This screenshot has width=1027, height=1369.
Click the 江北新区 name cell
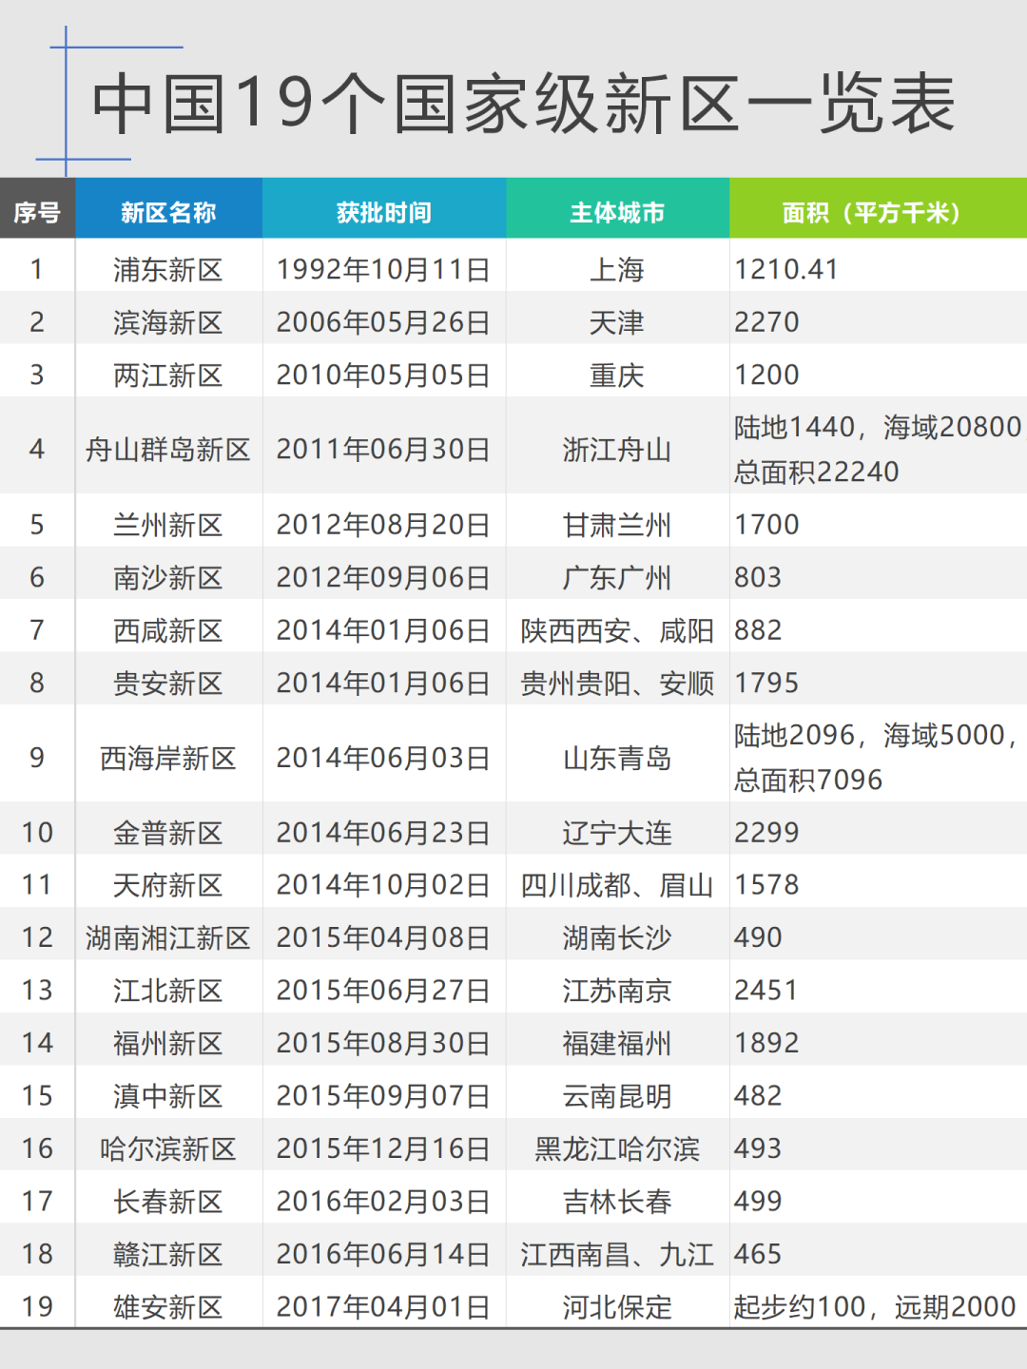coord(168,991)
